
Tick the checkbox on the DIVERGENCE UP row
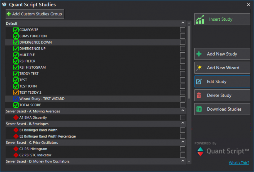coord(183,49)
